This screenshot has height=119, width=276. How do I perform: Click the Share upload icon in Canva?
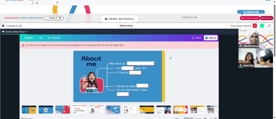(193, 38)
